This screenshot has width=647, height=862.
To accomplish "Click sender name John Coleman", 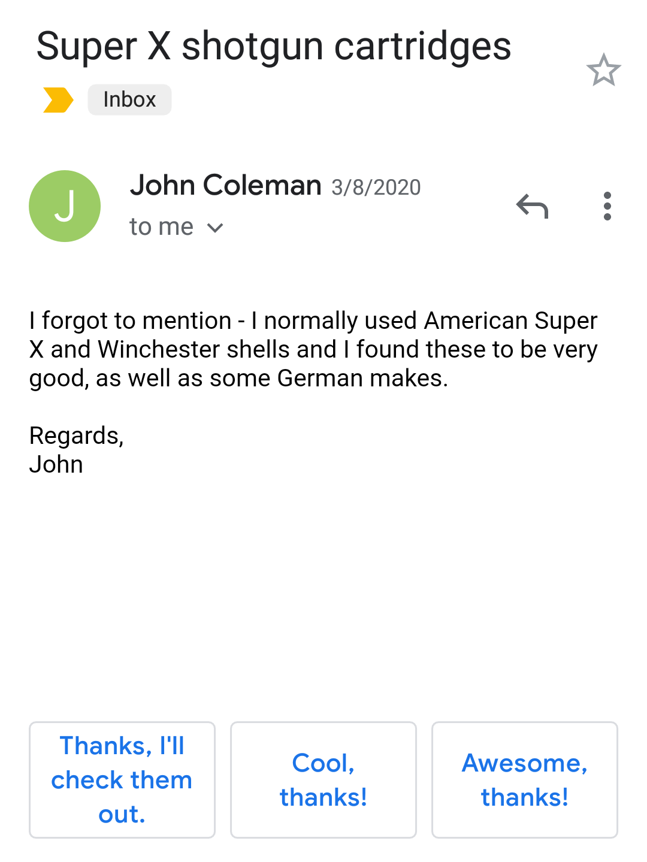I will [x=226, y=186].
